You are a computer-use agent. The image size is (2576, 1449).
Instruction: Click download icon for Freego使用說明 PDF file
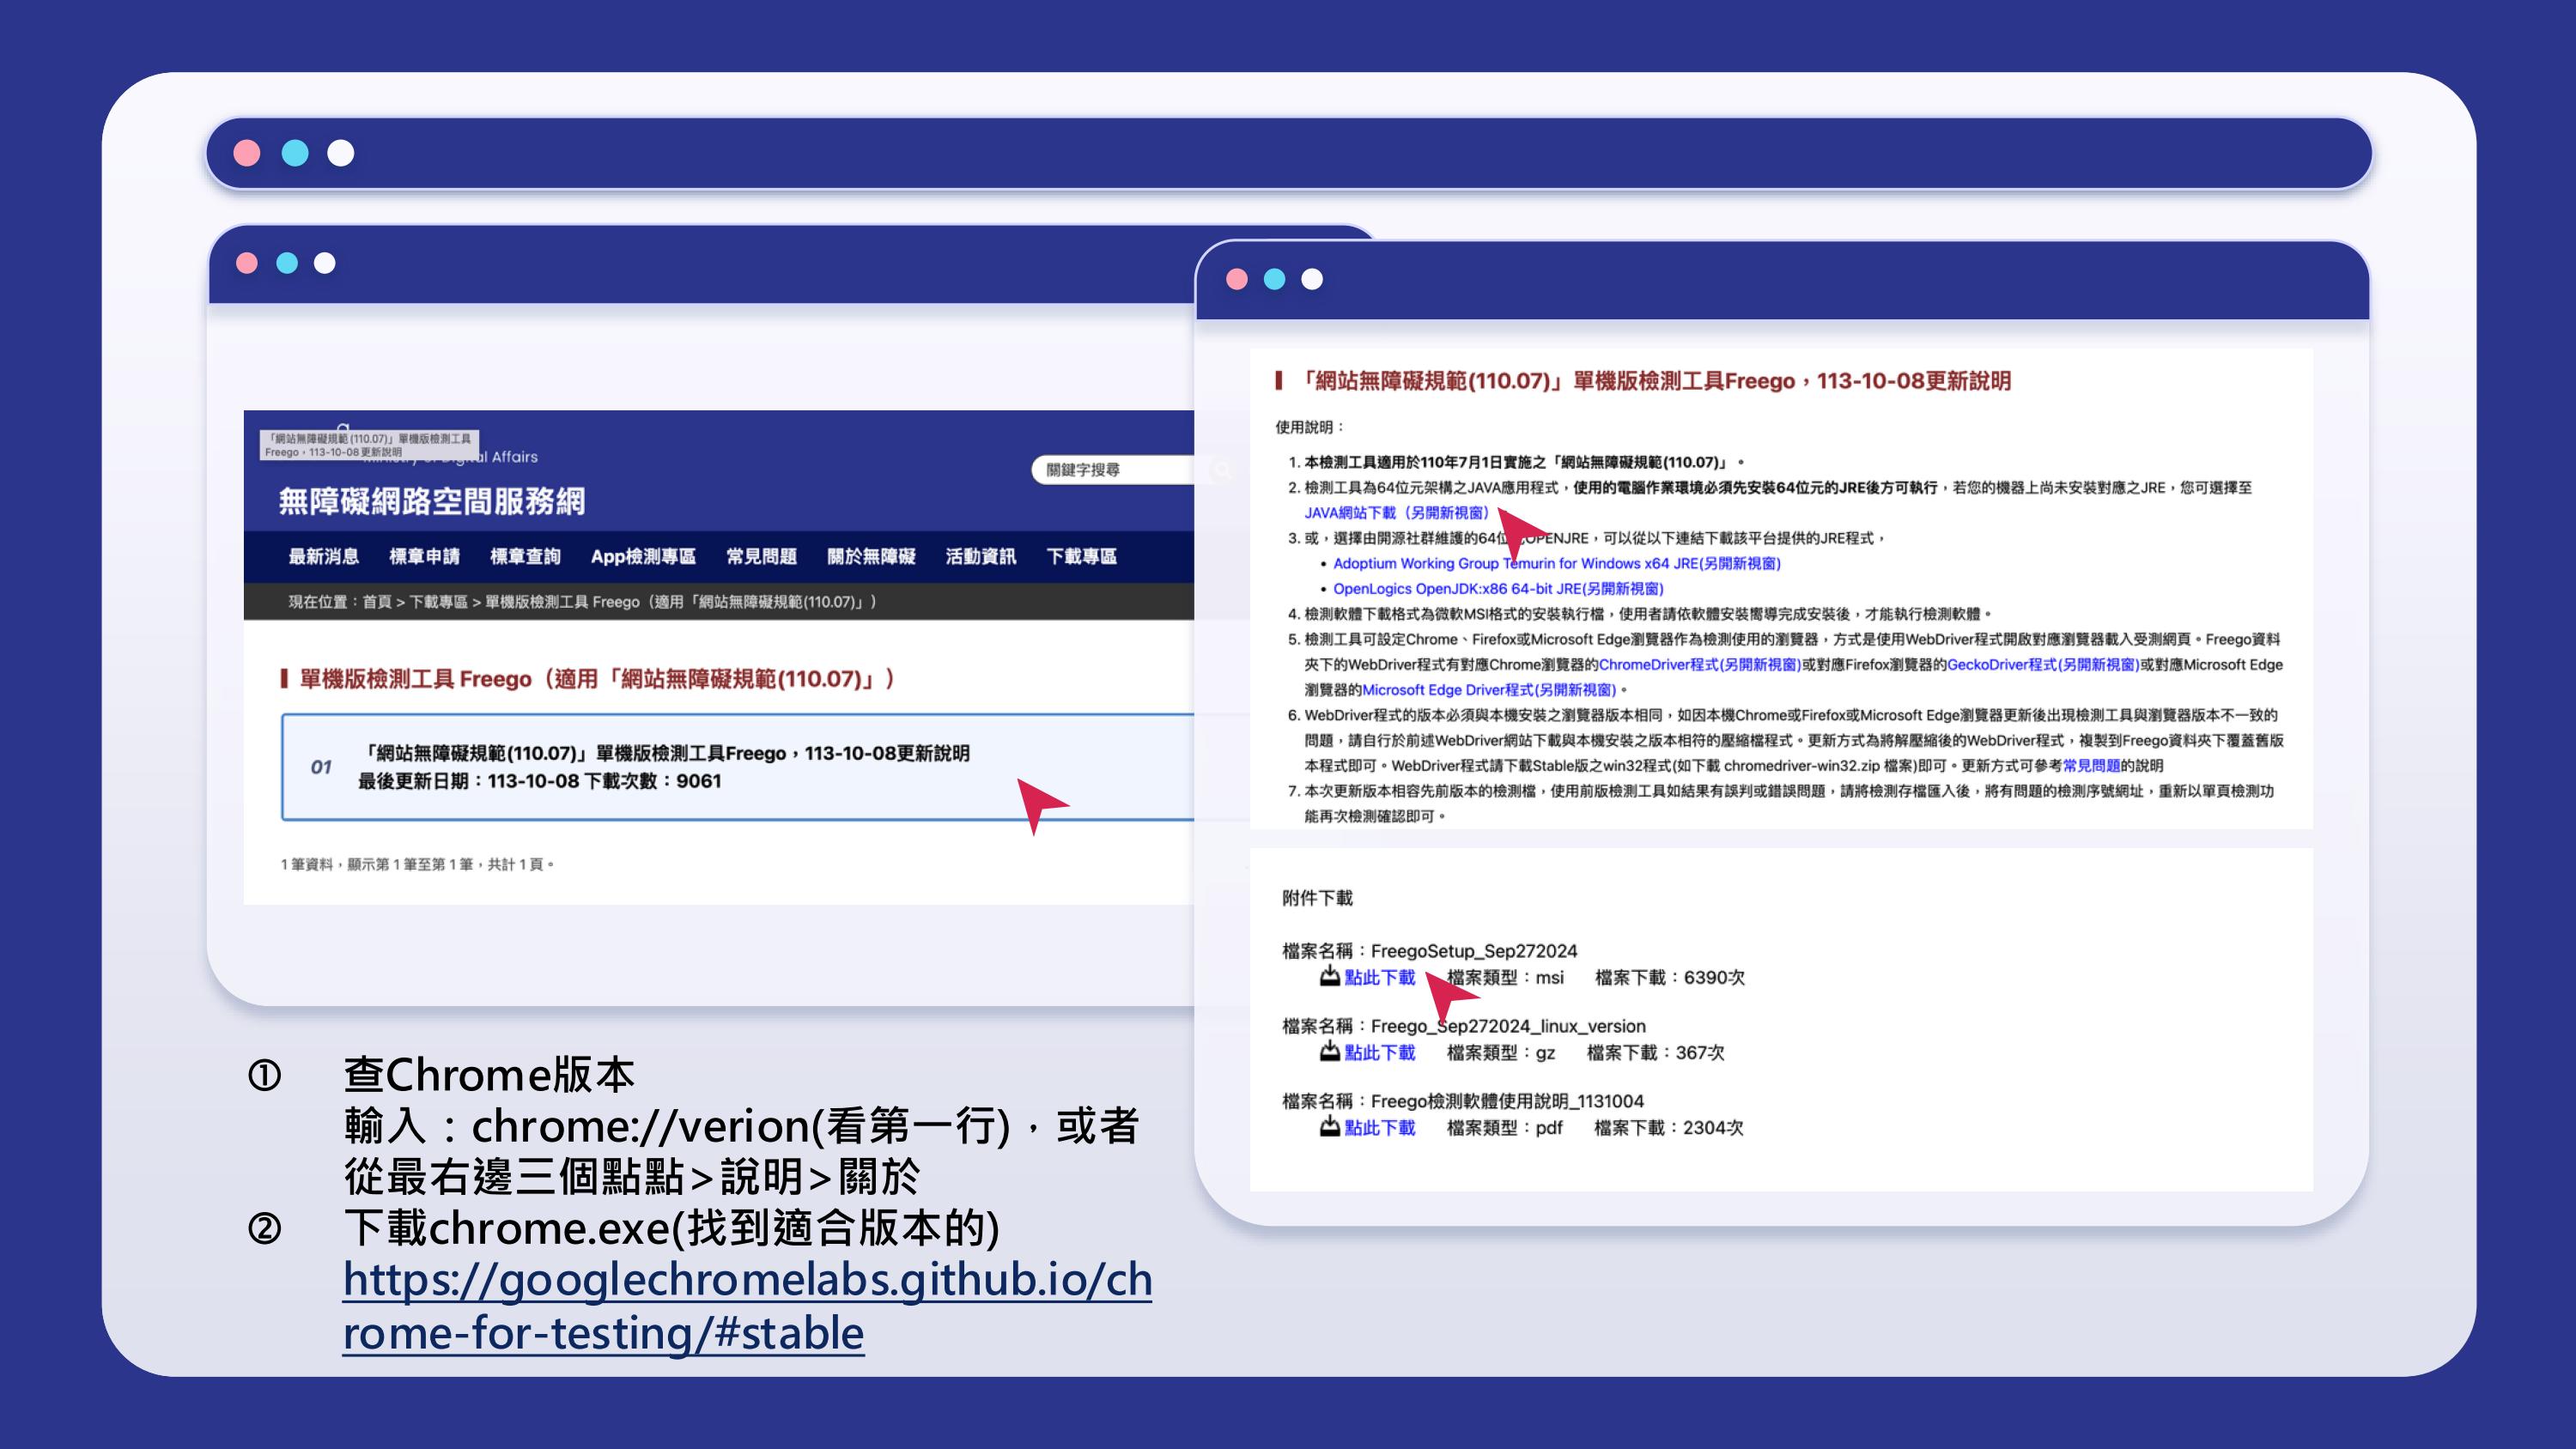1330,1127
